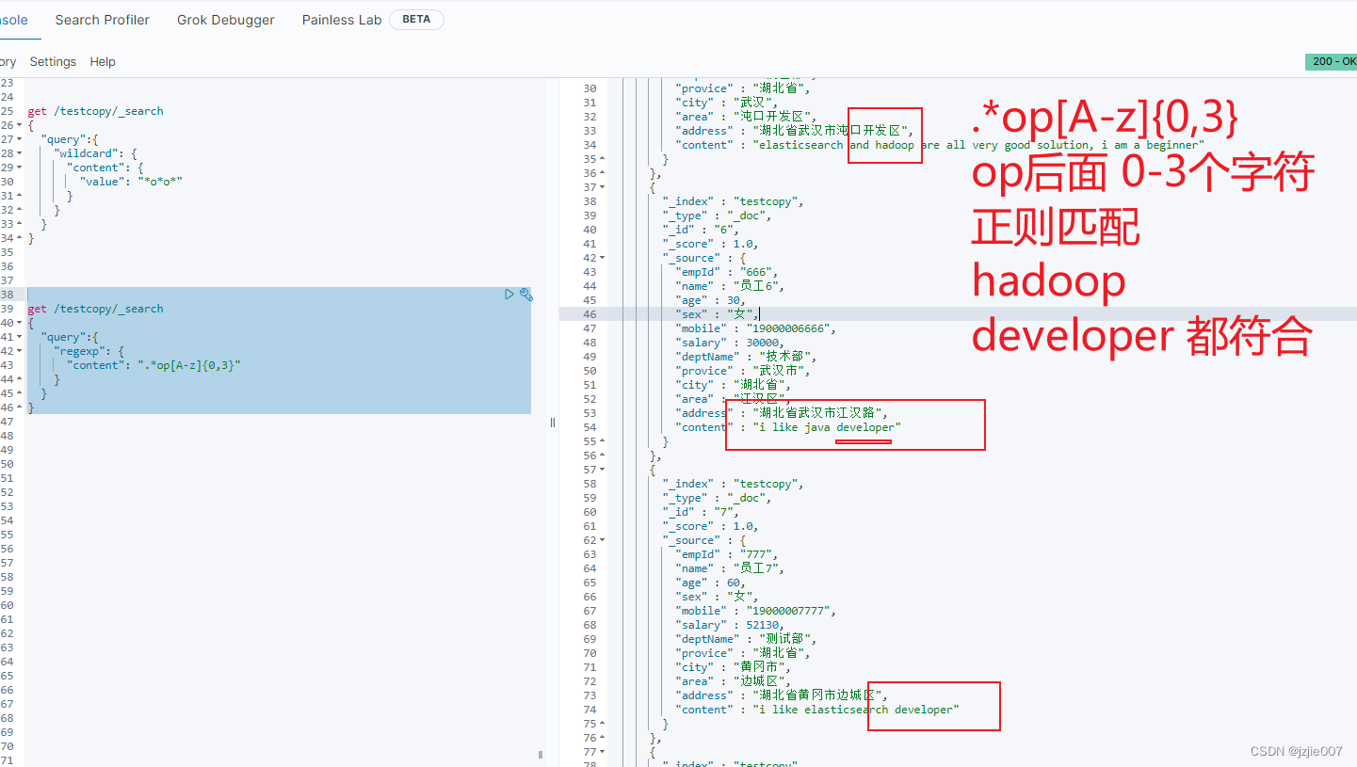
Task: Click the "name" : "员工6" output line
Action: pos(730,286)
